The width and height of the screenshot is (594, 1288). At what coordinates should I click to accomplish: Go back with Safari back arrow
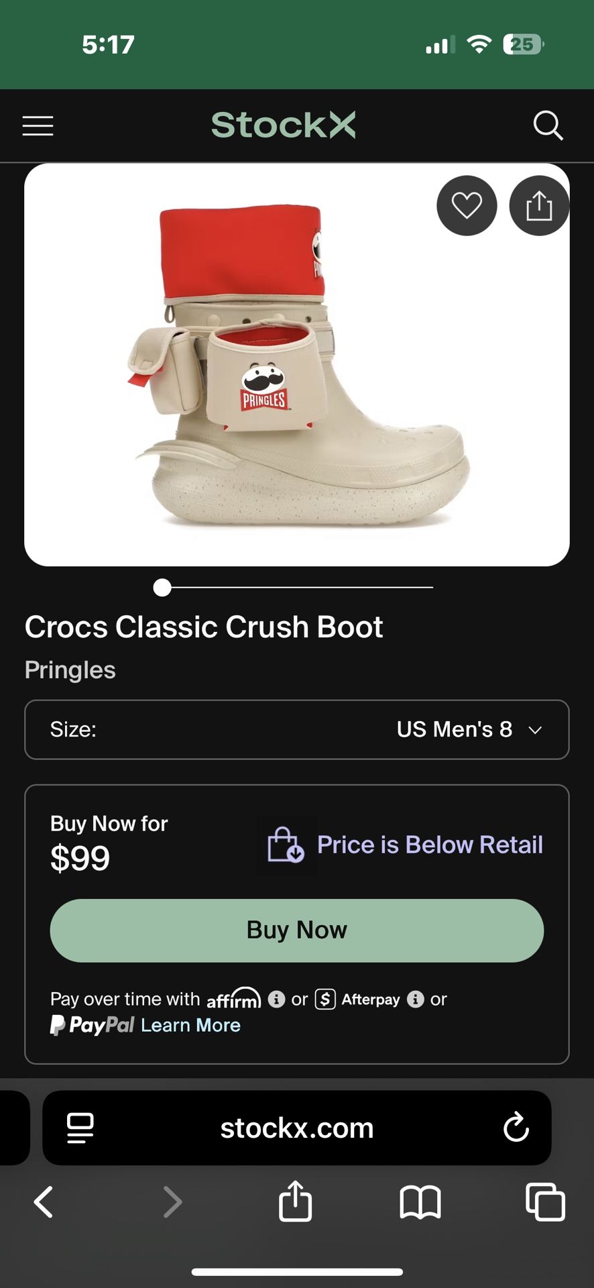[x=44, y=1201]
